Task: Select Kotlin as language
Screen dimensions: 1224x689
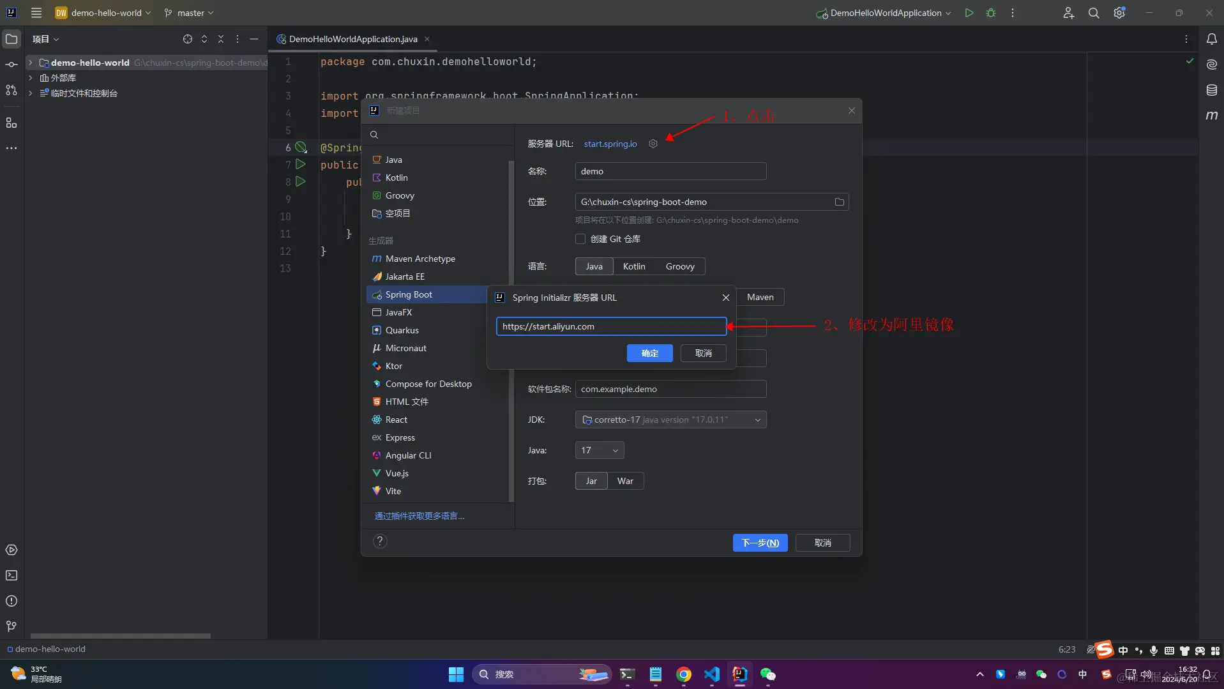Action: coord(634,266)
